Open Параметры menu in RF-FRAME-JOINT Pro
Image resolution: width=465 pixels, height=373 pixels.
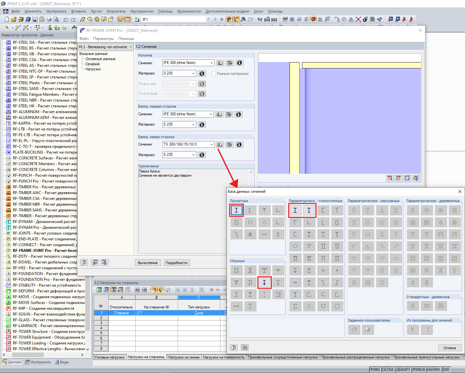click(x=103, y=39)
